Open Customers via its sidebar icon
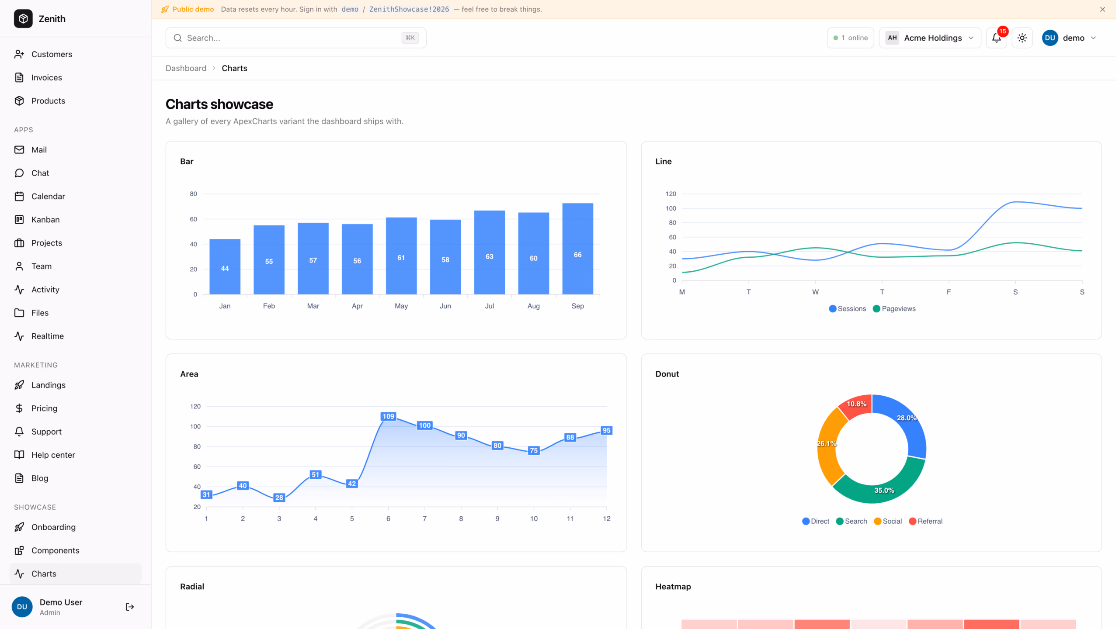The height and width of the screenshot is (629, 1119). point(19,54)
